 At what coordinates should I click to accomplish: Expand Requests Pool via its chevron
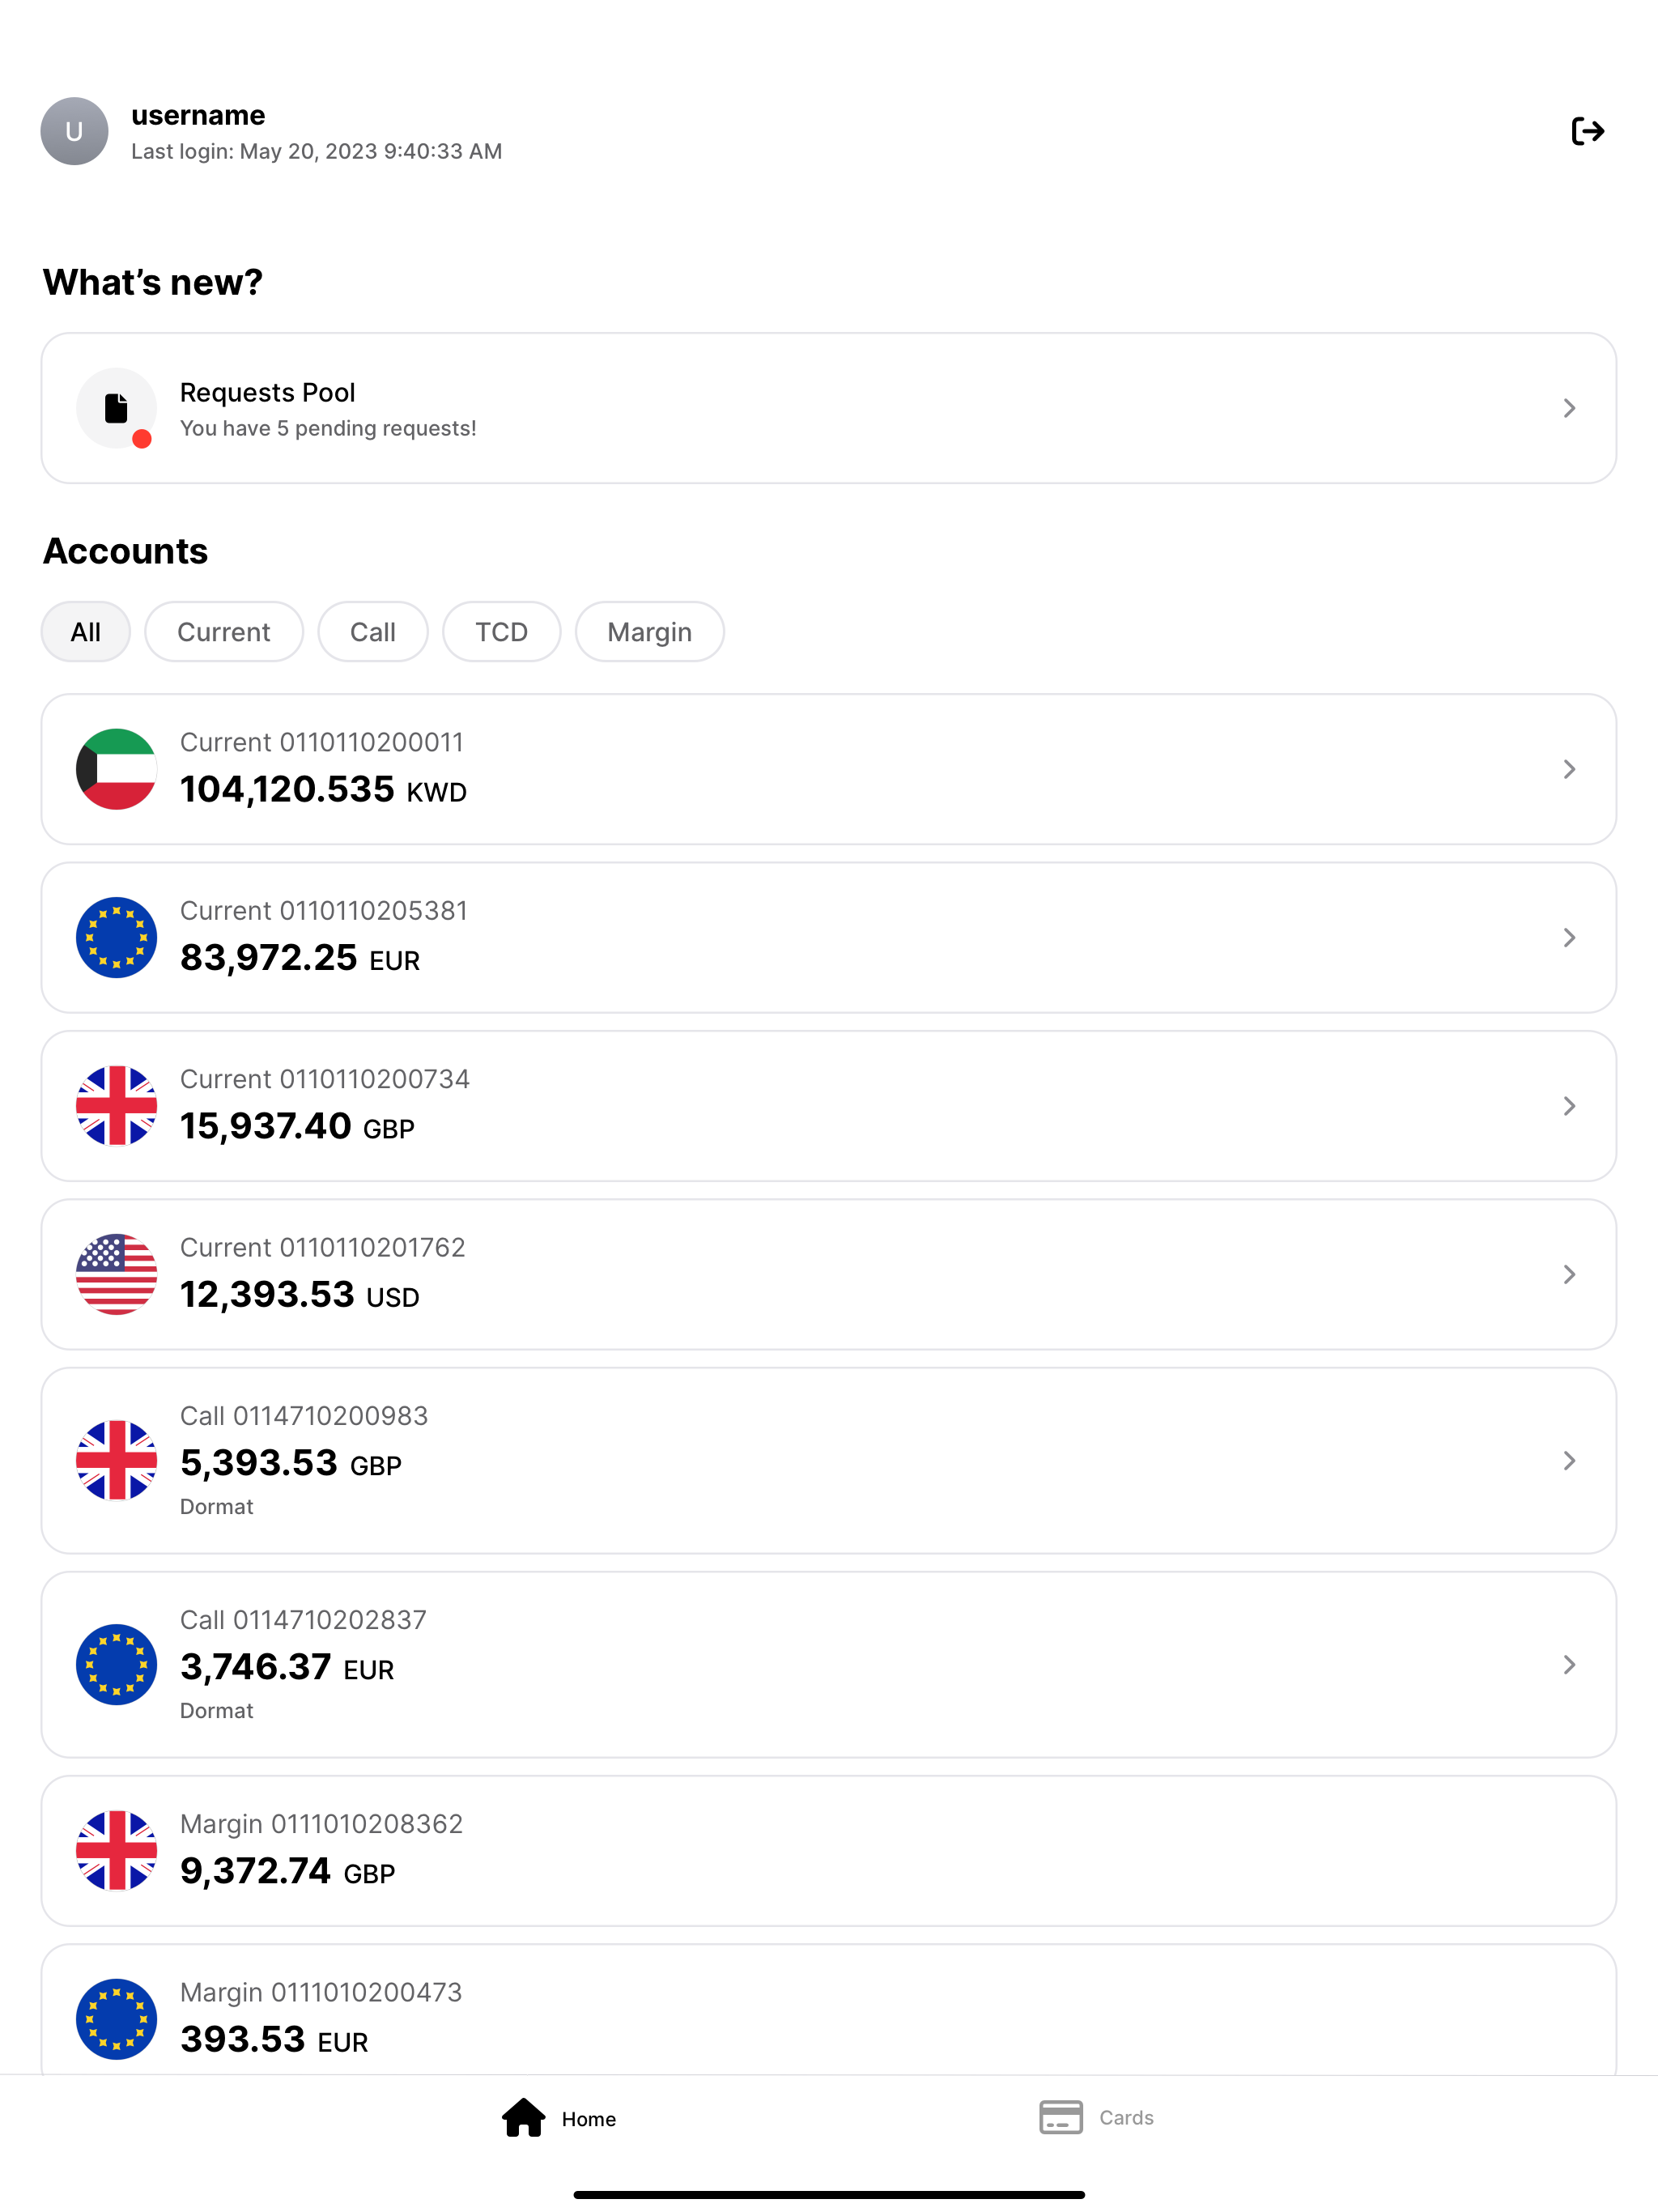coord(1569,408)
